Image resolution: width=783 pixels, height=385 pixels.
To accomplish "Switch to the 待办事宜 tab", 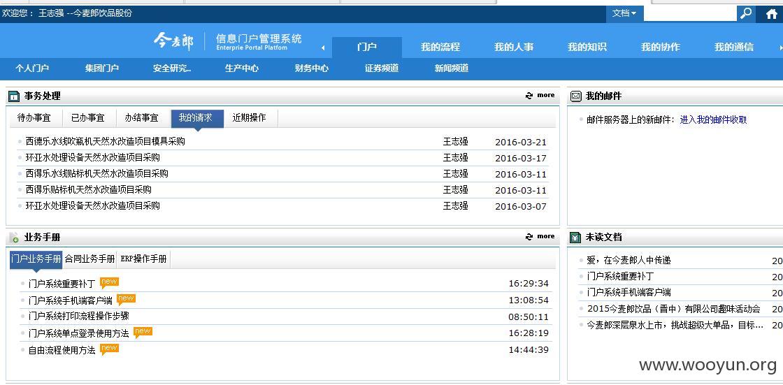I will pyautogui.click(x=34, y=118).
